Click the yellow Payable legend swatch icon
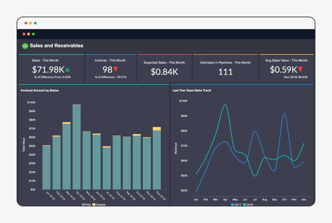The width and height of the screenshot is (332, 223). [x=94, y=205]
